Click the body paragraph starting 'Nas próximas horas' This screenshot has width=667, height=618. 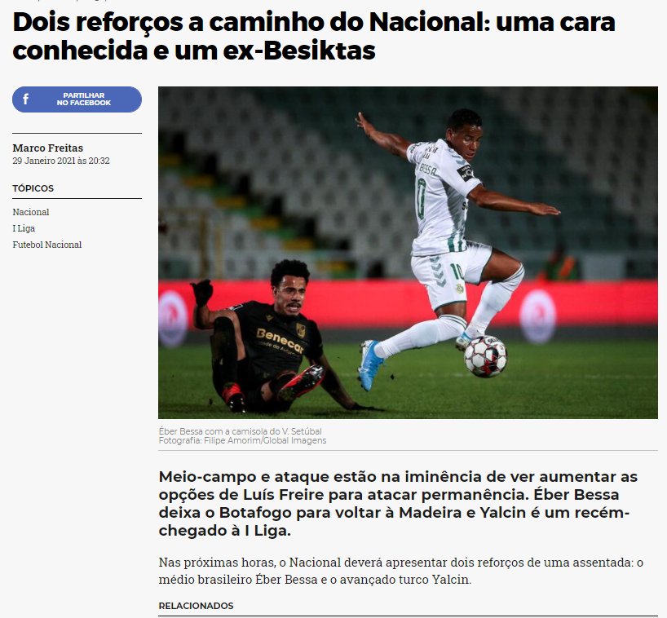[400, 571]
